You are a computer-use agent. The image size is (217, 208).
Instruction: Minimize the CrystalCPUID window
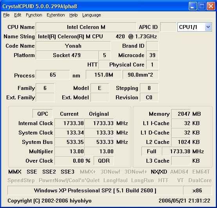coord(192,6)
